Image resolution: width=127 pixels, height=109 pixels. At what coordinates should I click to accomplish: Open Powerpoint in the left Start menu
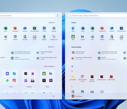tap(15, 29)
